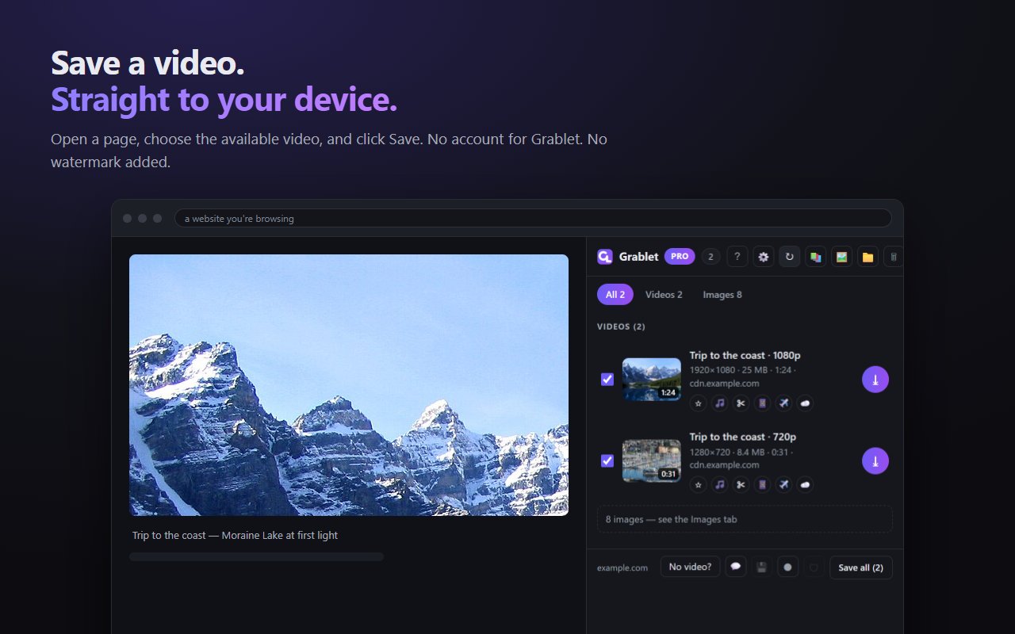This screenshot has width=1015, height=634.
Task: Click music note icon under 1080p video
Action: click(x=719, y=403)
